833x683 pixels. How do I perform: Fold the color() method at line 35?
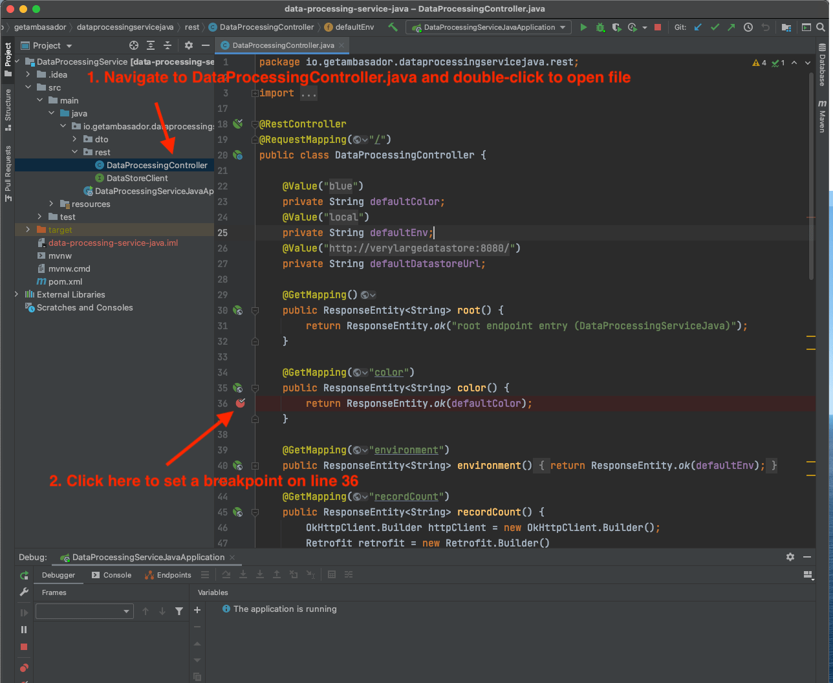tap(255, 388)
